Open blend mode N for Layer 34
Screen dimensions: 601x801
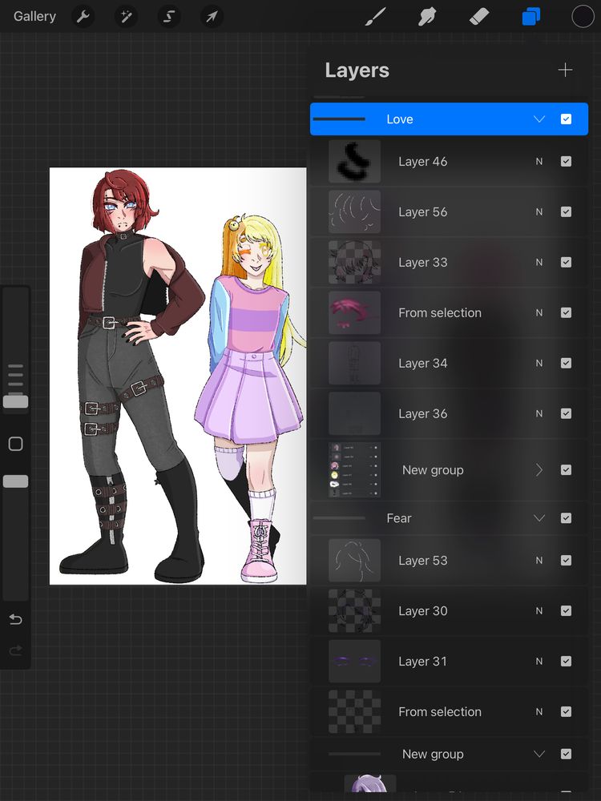pos(539,363)
